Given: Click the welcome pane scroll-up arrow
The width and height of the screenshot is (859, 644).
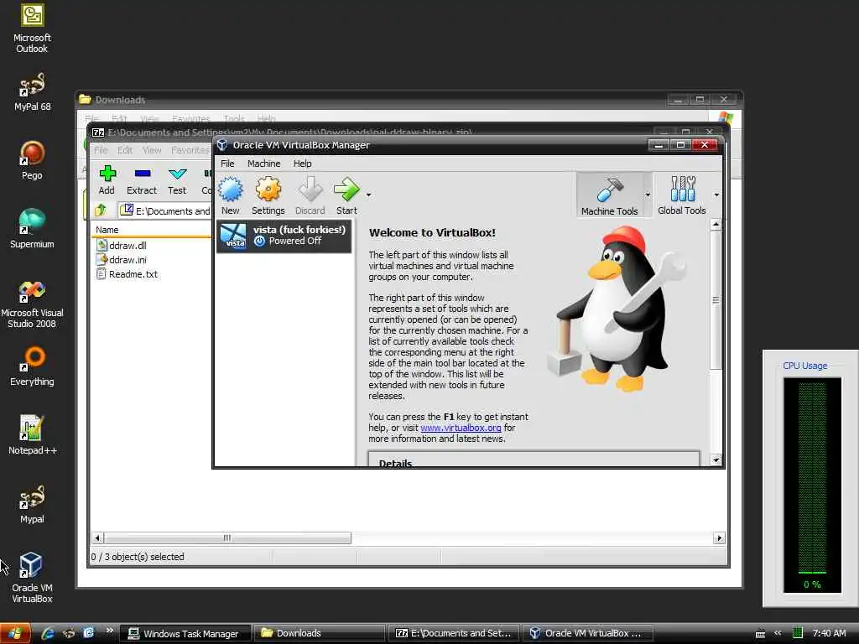Looking at the screenshot, I should coord(716,225).
